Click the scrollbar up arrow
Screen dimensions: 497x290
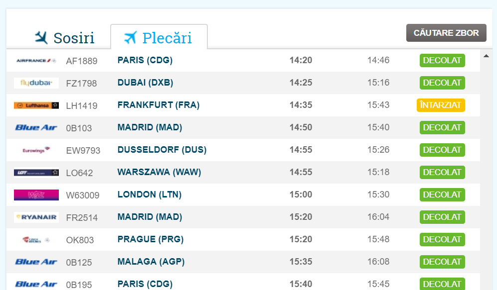pos(486,56)
